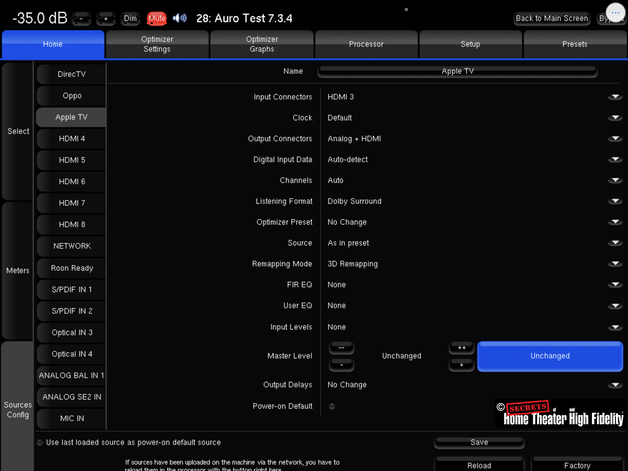This screenshot has height=471, width=628.
Task: Click Master Level double-minus button
Action: (341, 348)
